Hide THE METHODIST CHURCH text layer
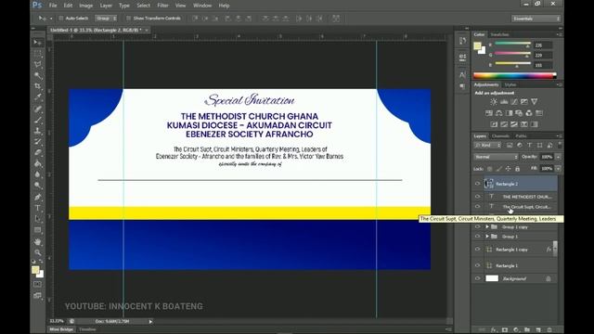 (477, 197)
